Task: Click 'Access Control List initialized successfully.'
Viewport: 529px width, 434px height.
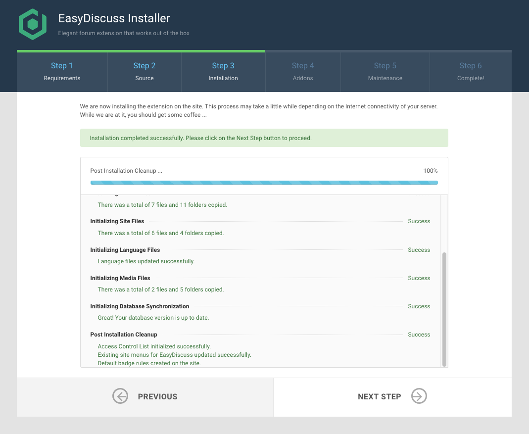Action: click(x=154, y=346)
